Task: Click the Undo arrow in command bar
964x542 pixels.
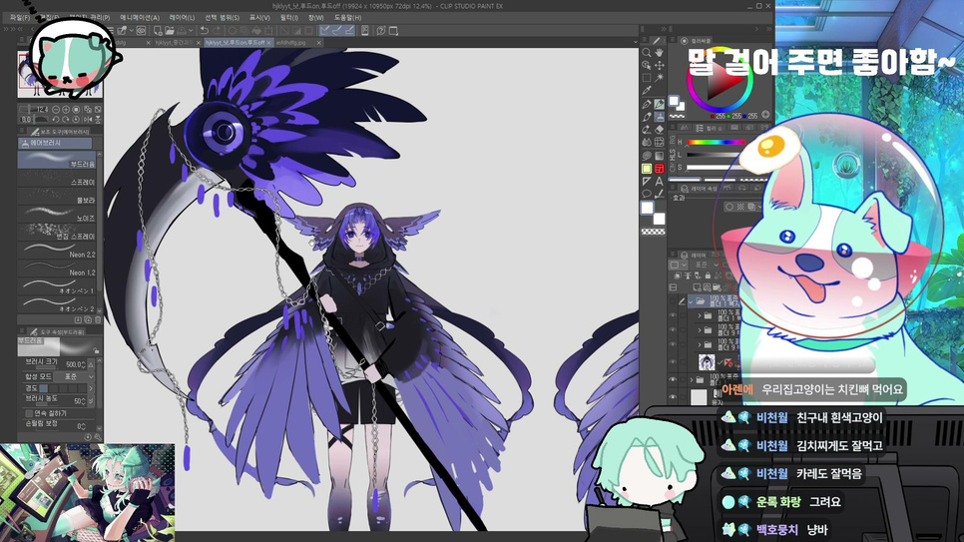Action: 205,30
